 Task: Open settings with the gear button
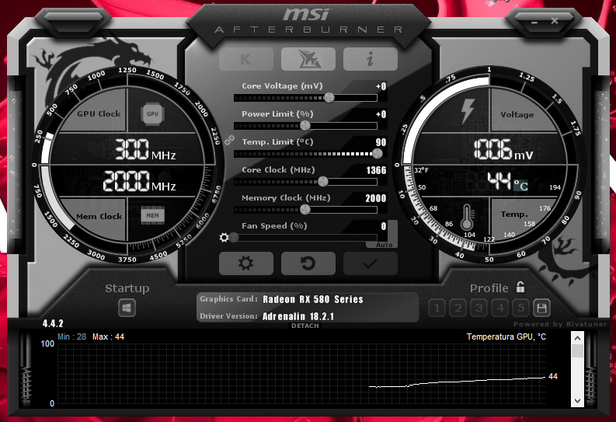pyautogui.click(x=246, y=263)
